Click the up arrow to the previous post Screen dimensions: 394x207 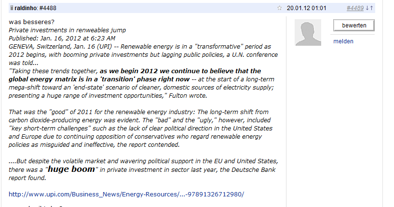pos(371,8)
